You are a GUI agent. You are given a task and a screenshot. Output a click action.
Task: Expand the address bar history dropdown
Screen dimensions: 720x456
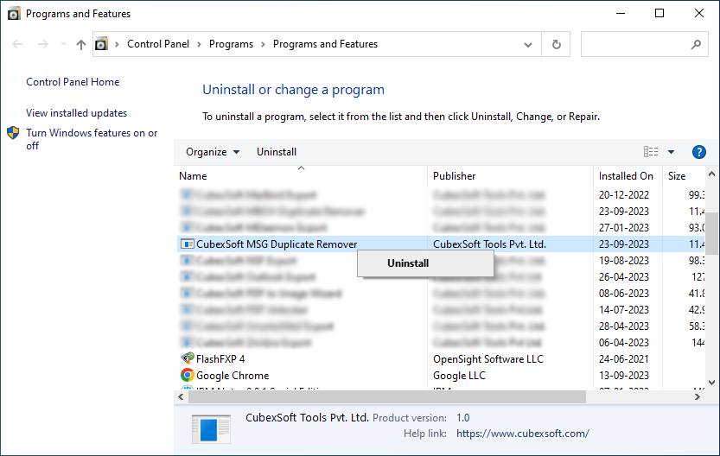tap(528, 45)
